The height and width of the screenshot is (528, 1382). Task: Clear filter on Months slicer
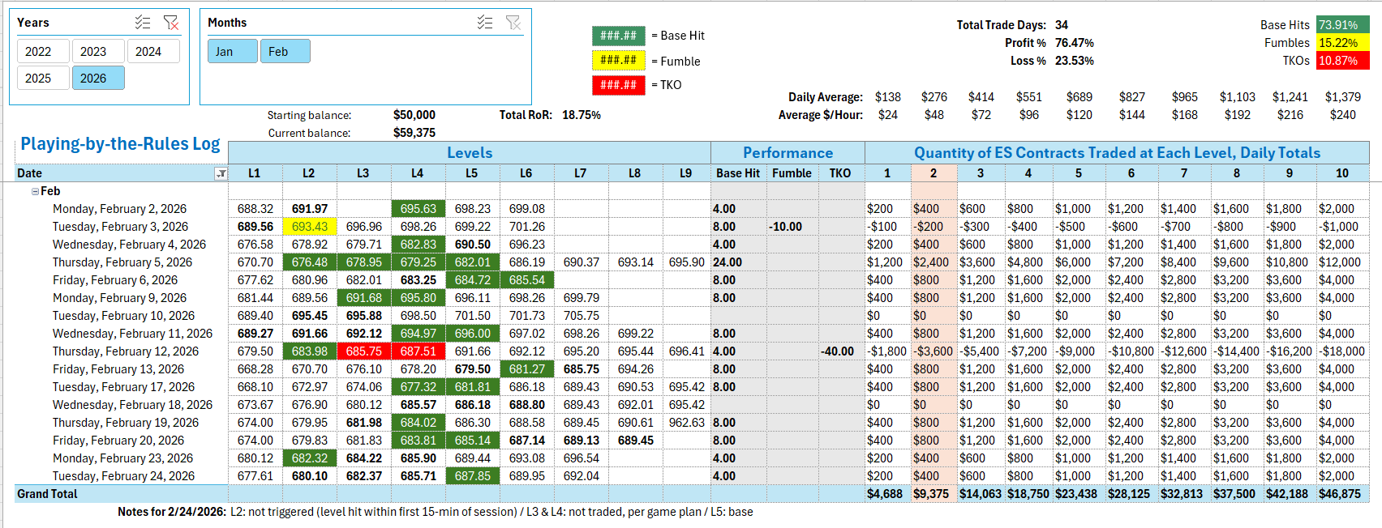513,23
